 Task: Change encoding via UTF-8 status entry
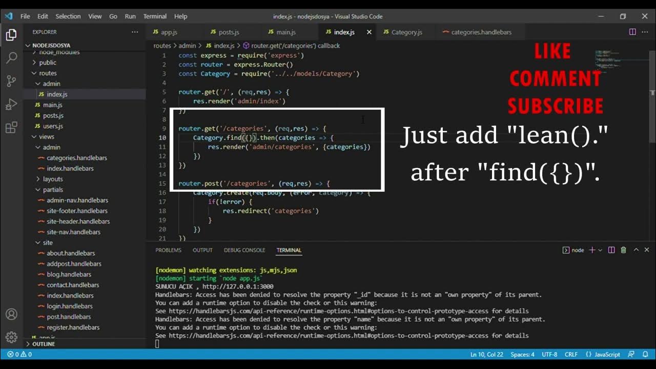[x=549, y=354]
